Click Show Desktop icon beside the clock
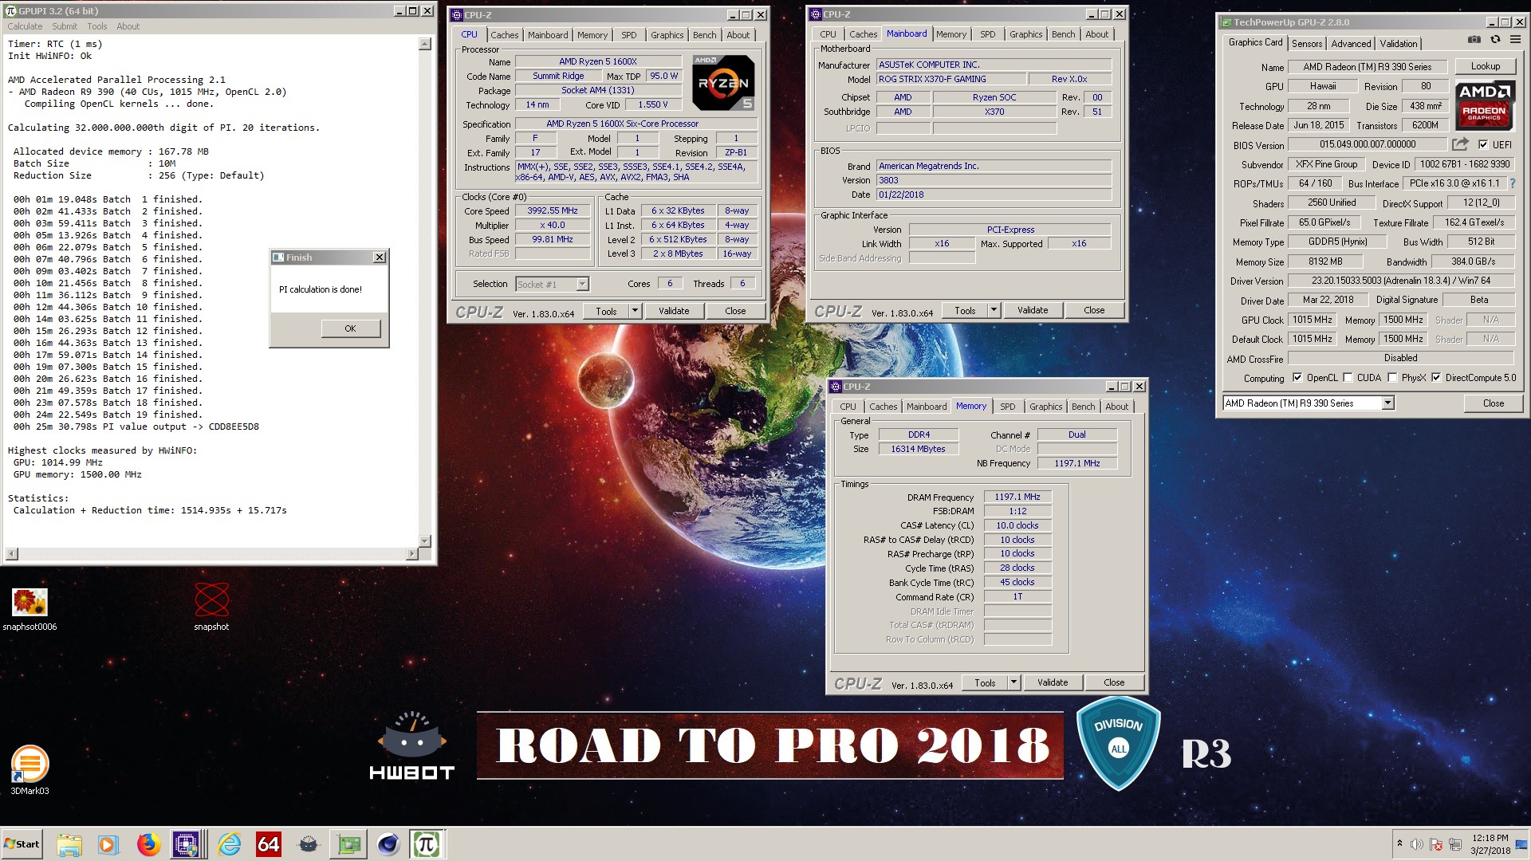Screen dimensions: 1531x861 pos(1521,844)
